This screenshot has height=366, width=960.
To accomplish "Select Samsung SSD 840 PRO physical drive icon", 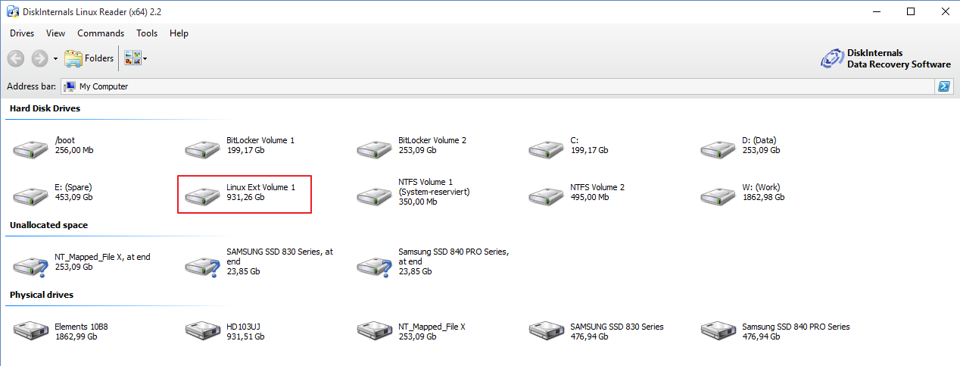I will pyautogui.click(x=718, y=330).
